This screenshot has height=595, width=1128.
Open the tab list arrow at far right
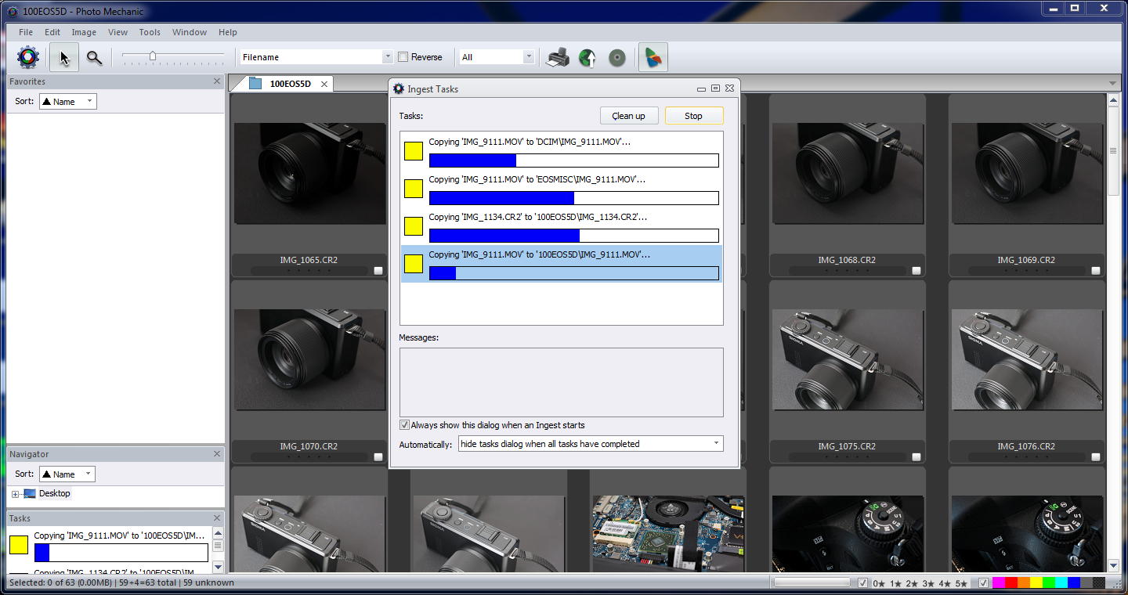click(x=1113, y=84)
